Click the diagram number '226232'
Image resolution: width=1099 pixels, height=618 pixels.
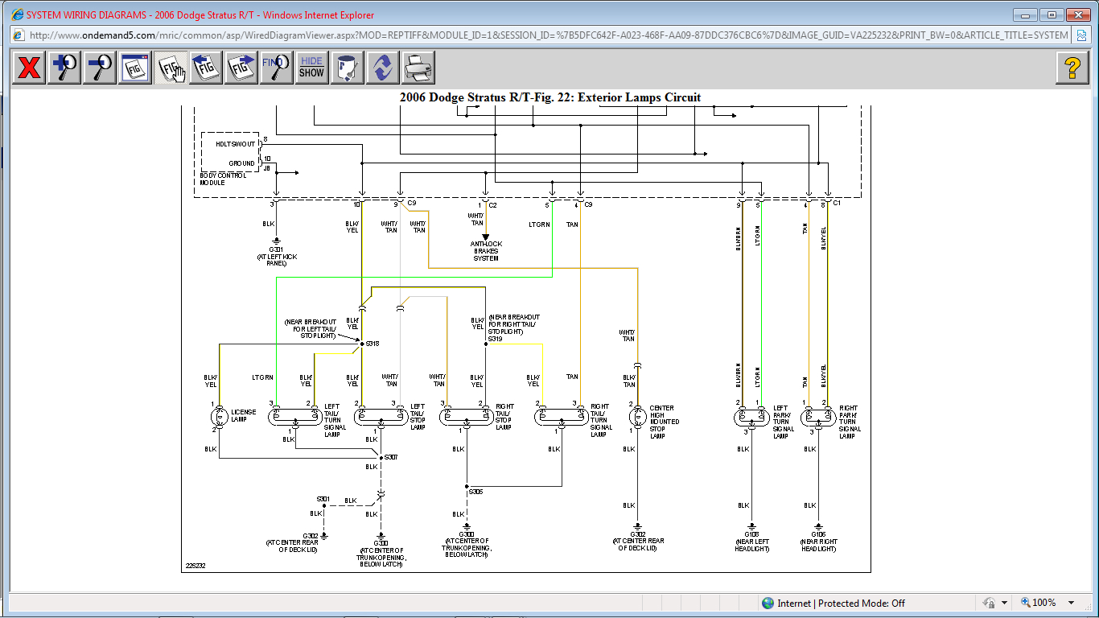[195, 566]
